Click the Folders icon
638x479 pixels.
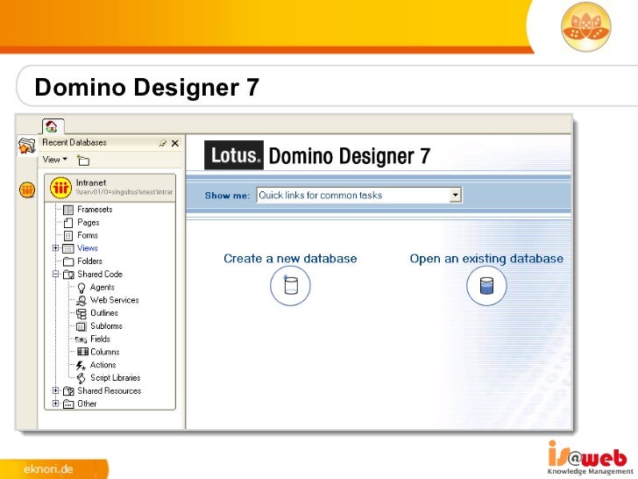point(68,261)
